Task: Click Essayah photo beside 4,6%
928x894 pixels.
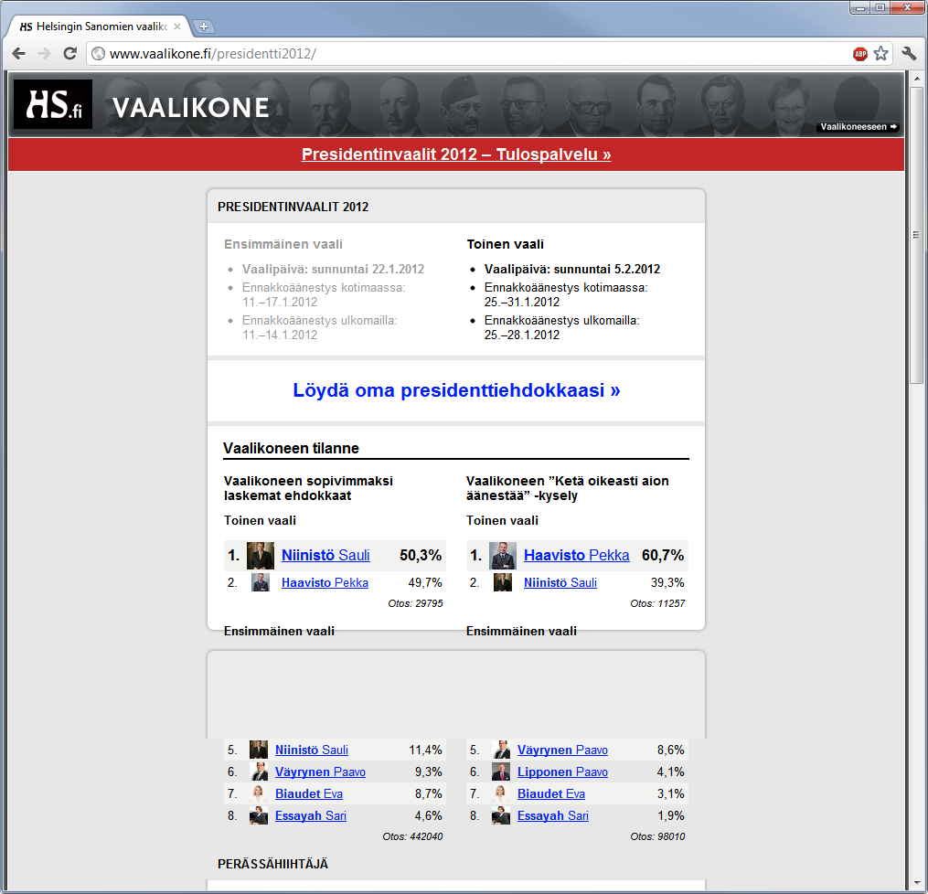Action: click(x=259, y=815)
